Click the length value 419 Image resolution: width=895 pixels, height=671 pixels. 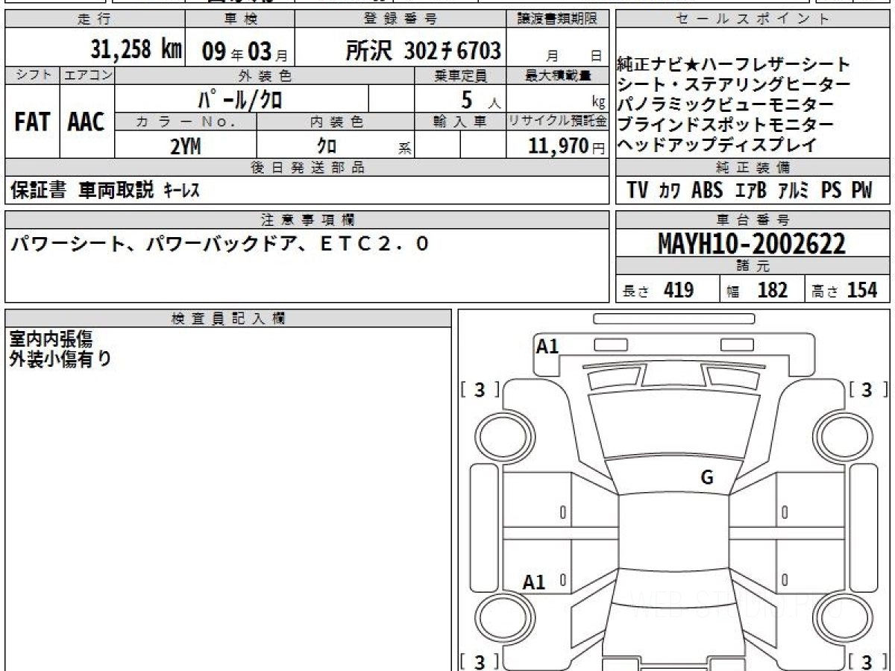pyautogui.click(x=678, y=290)
